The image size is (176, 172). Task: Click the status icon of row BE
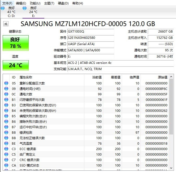click(x=6, y=143)
